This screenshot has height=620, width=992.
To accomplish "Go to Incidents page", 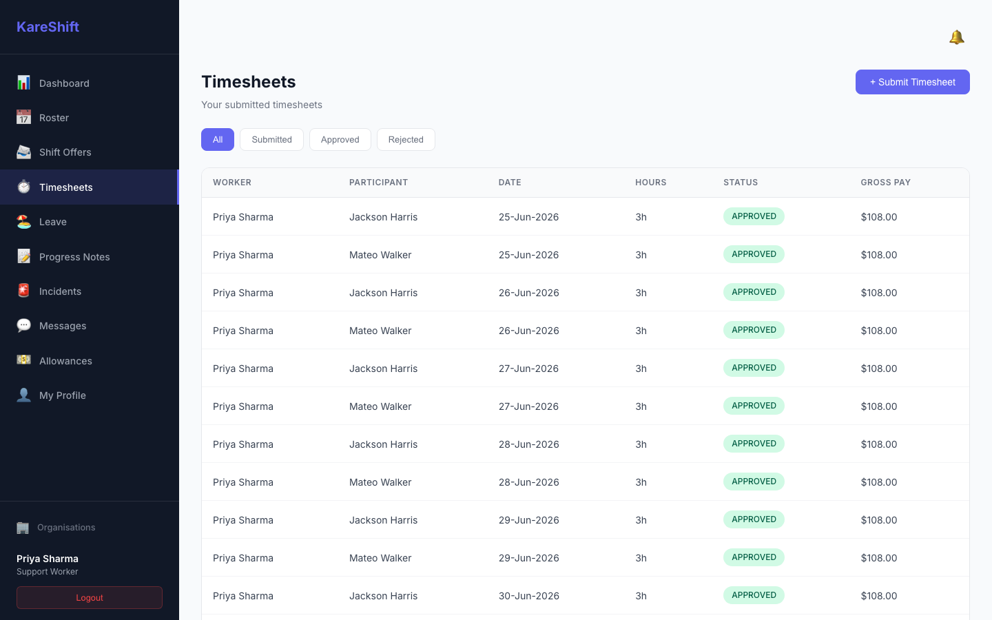I will coord(89,291).
